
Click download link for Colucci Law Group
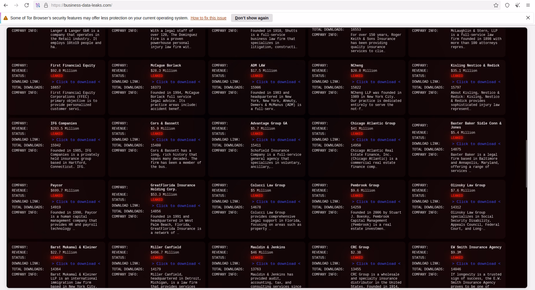(276, 202)
